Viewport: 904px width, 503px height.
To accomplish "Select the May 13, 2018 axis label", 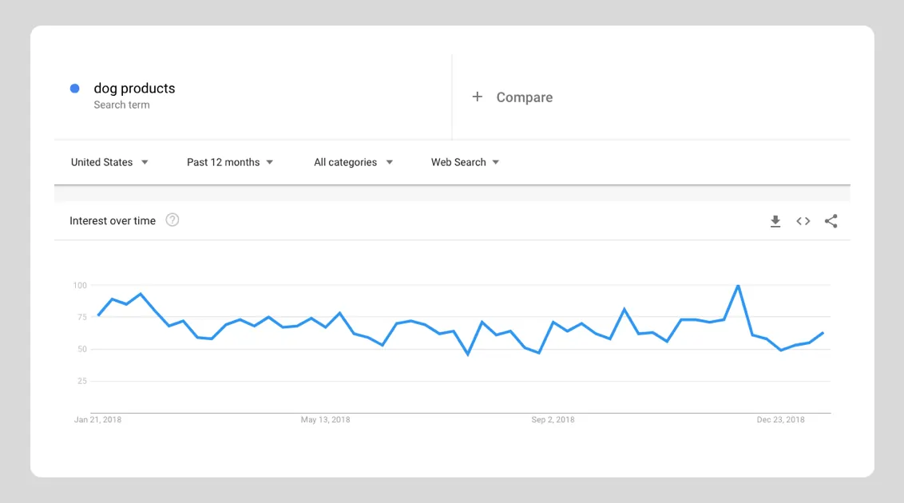I will (x=325, y=420).
